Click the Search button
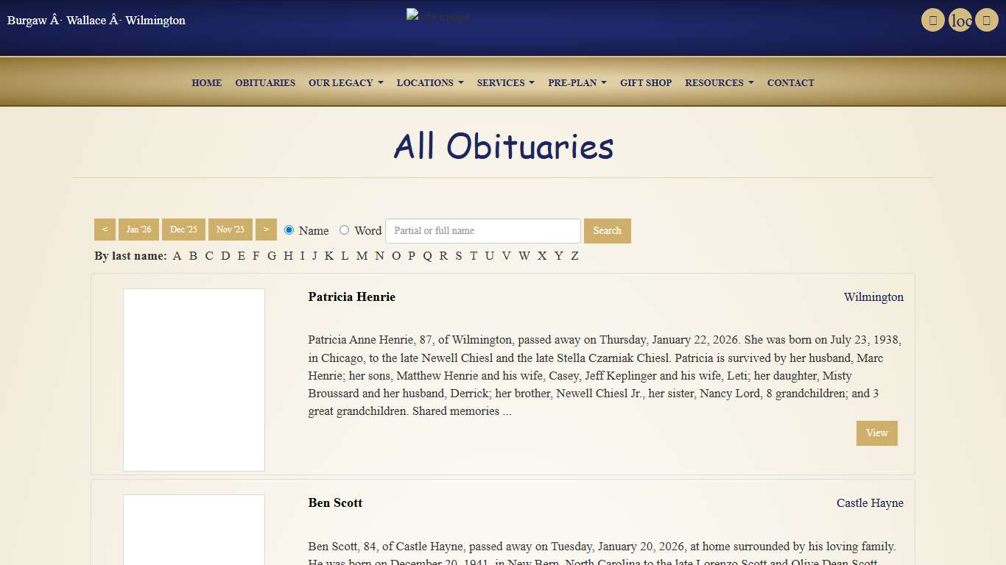This screenshot has width=1006, height=565. [607, 230]
